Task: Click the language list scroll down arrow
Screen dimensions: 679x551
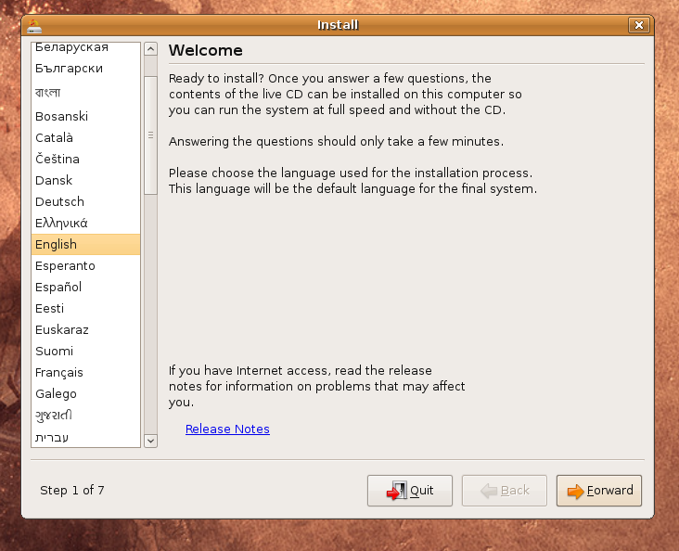Action: (150, 441)
